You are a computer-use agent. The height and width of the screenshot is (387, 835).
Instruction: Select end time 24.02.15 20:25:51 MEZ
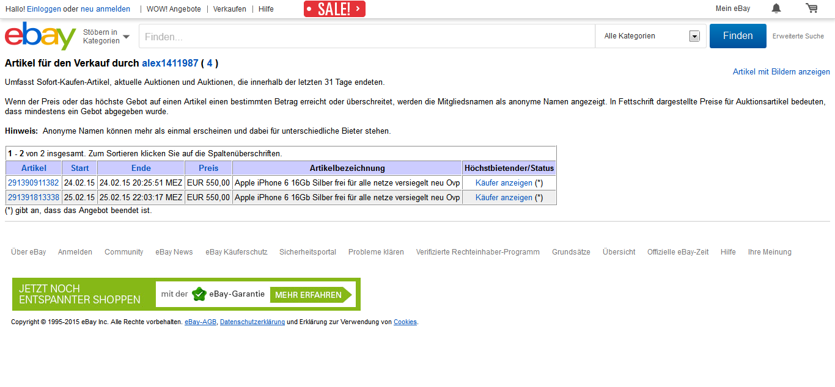tap(141, 183)
